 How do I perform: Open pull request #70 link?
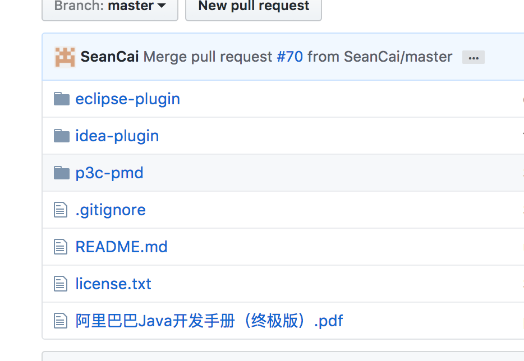tap(290, 57)
